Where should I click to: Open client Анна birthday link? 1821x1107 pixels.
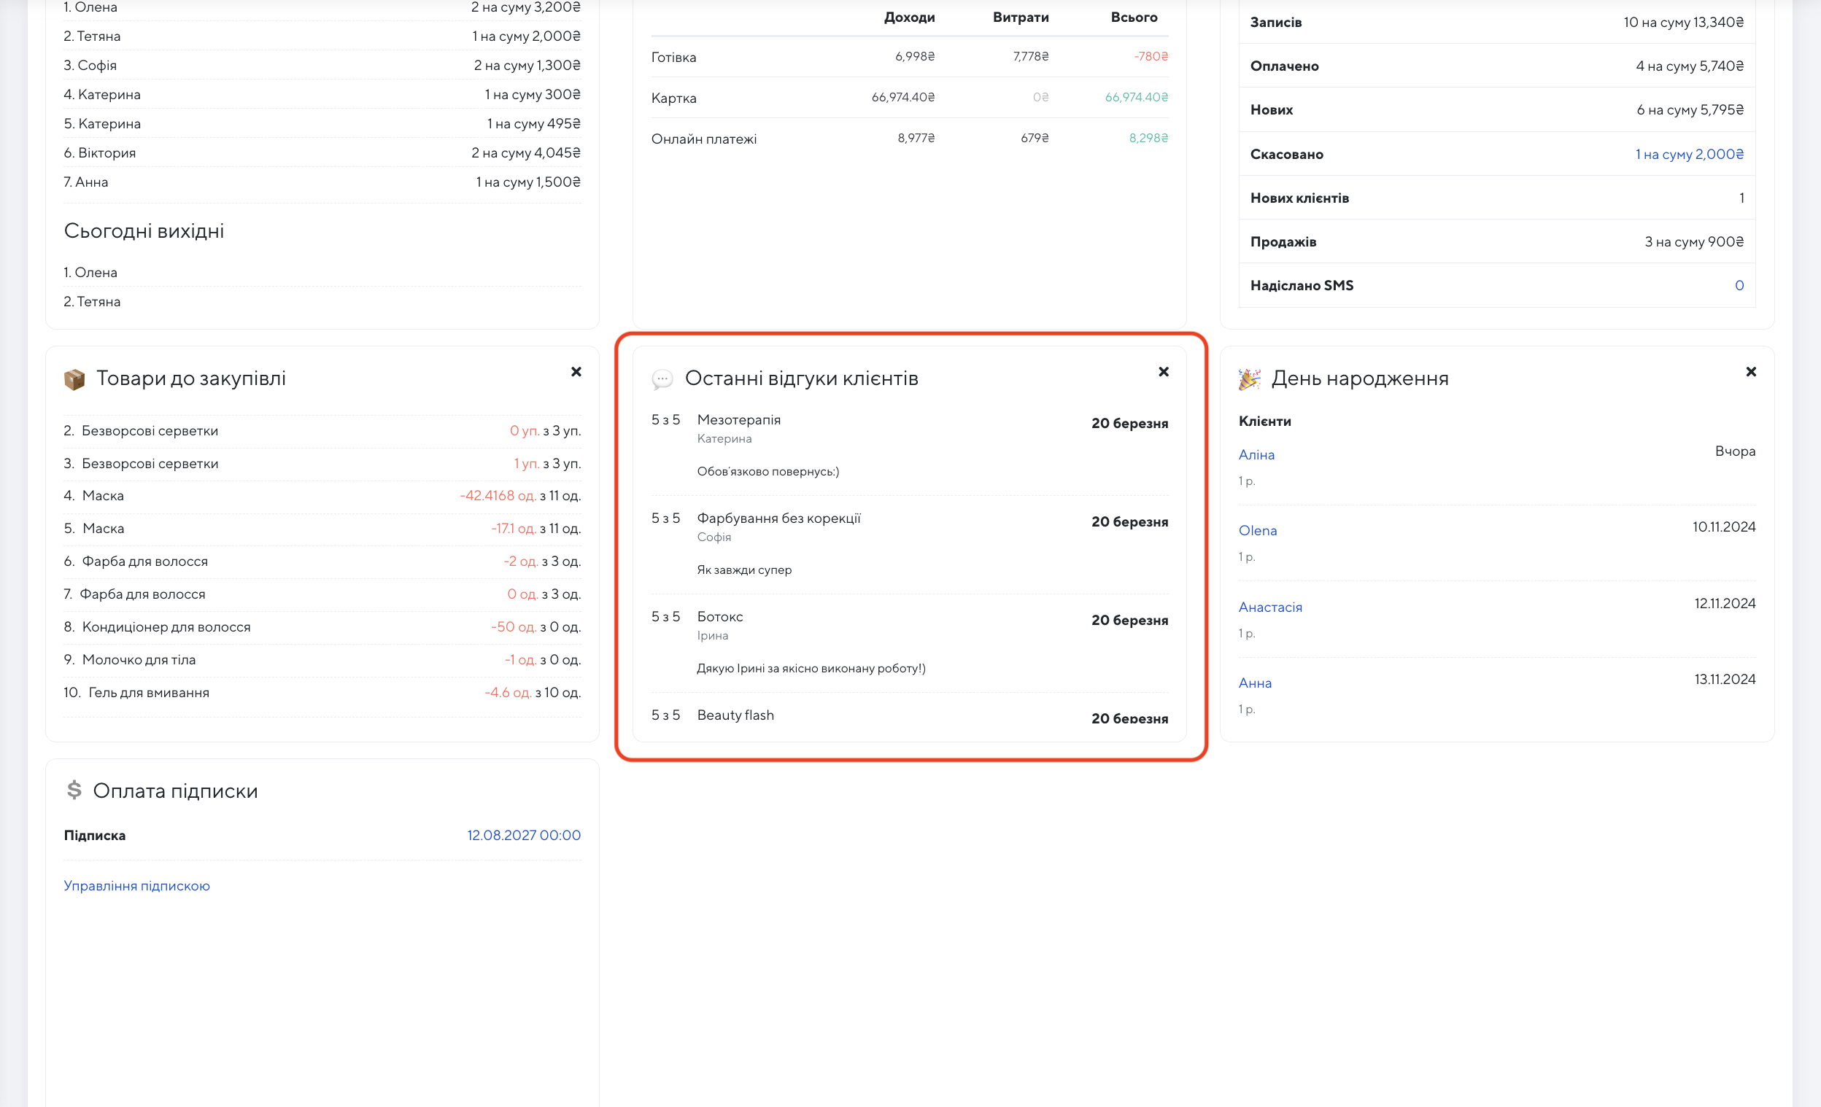point(1254,683)
